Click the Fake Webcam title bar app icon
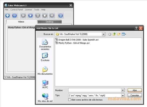Screen dimensions: 147x107 pyautogui.click(x=6, y=5)
